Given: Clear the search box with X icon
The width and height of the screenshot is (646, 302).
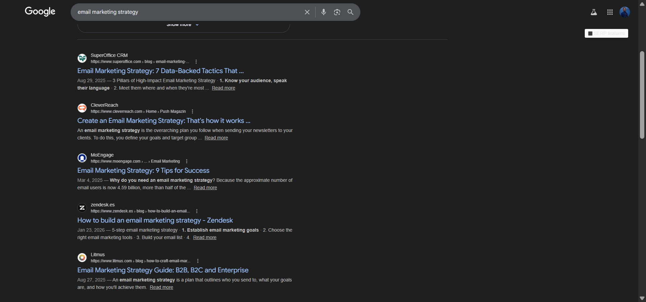Looking at the screenshot, I should click(x=307, y=12).
